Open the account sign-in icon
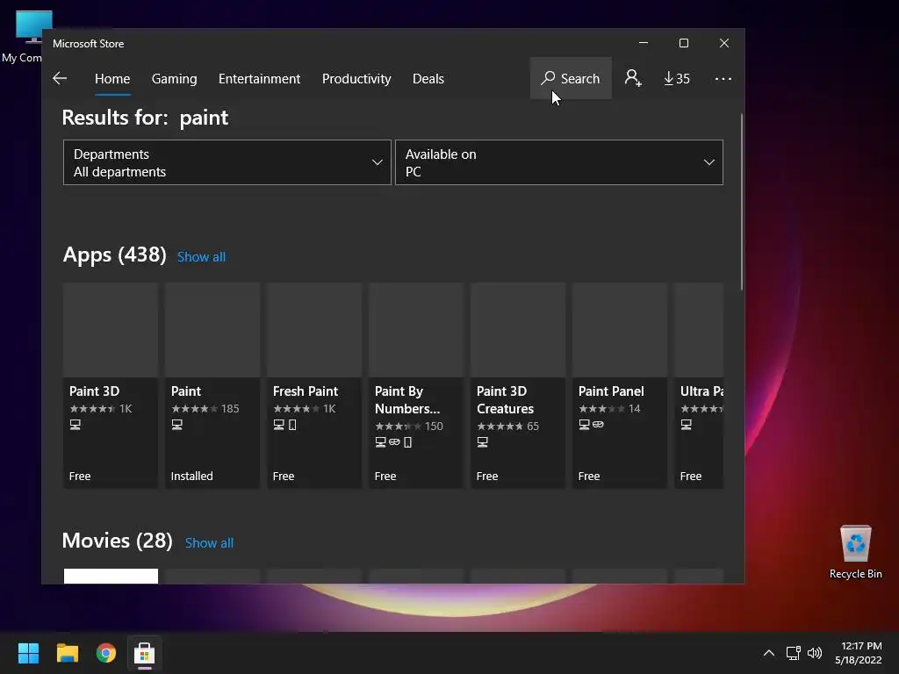The height and width of the screenshot is (674, 899). click(x=633, y=78)
